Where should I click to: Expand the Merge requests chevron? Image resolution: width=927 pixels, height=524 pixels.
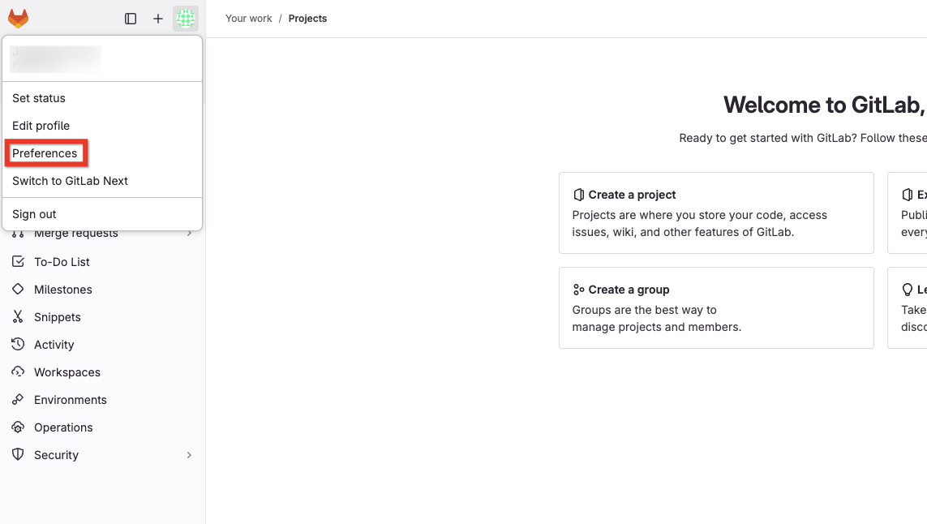189,234
